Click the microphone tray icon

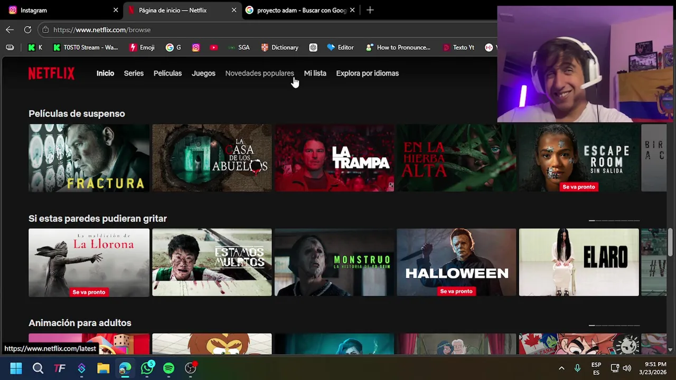point(577,368)
